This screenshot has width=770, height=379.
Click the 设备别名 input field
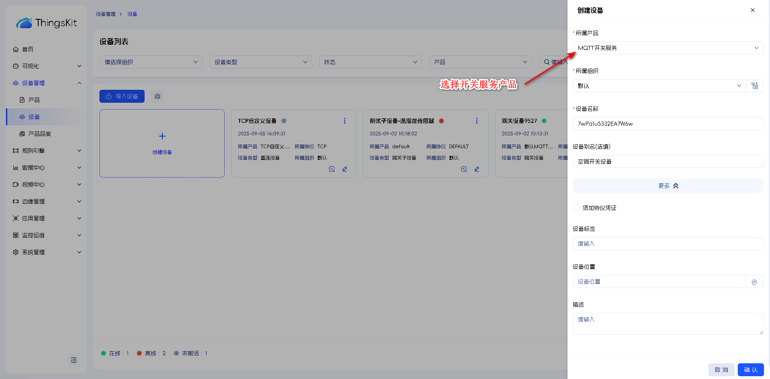[x=667, y=162]
